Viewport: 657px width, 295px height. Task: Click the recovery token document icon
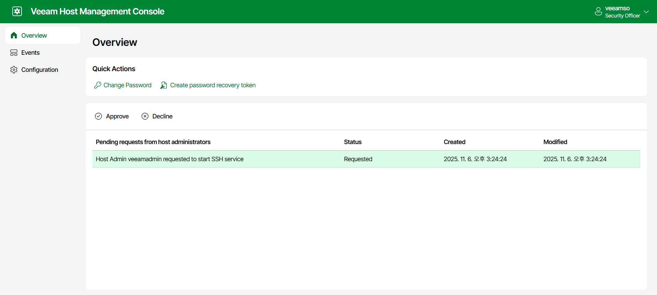pyautogui.click(x=164, y=85)
